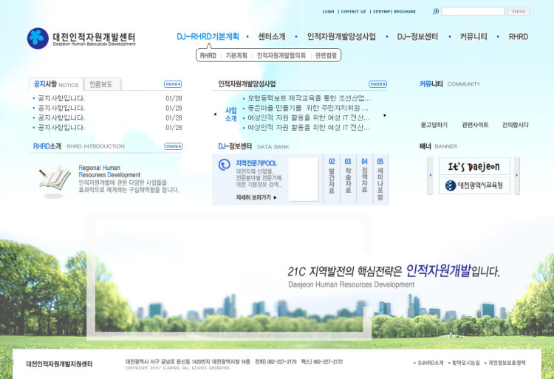The image size is (554, 379).
Task: Click the 대전인적자원개발센터 header title
Action: coord(94,39)
